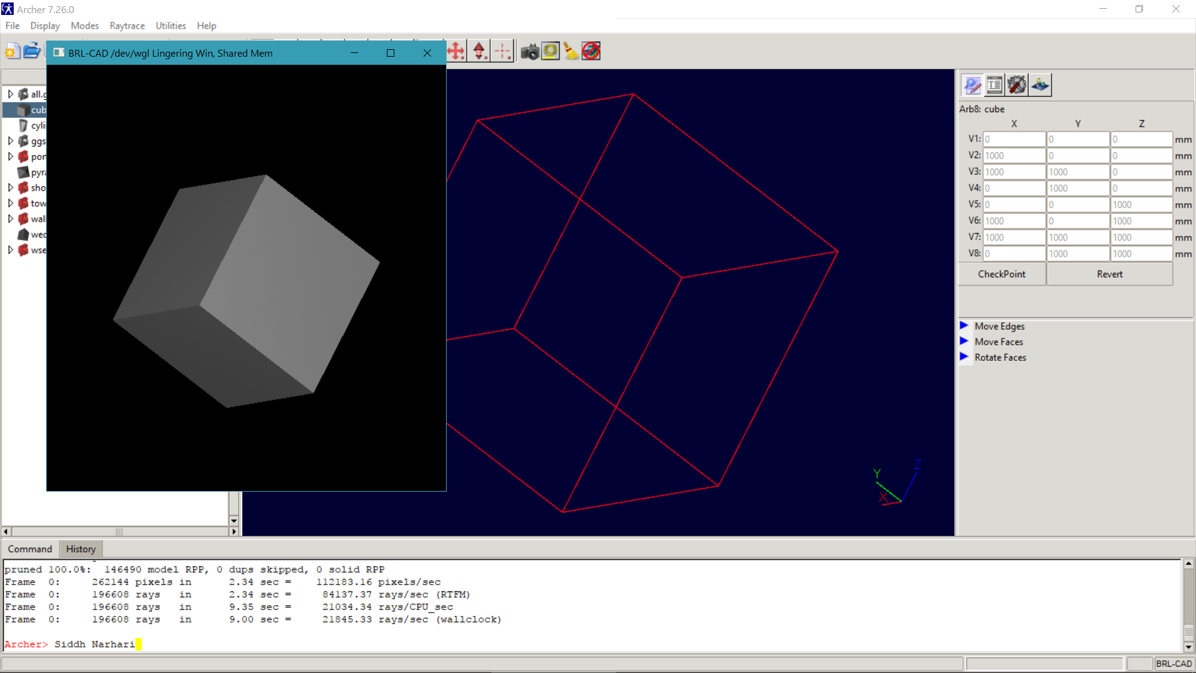Viewport: 1196px width, 673px height.
Task: Expand the 'wse' tree node
Action: coord(10,250)
